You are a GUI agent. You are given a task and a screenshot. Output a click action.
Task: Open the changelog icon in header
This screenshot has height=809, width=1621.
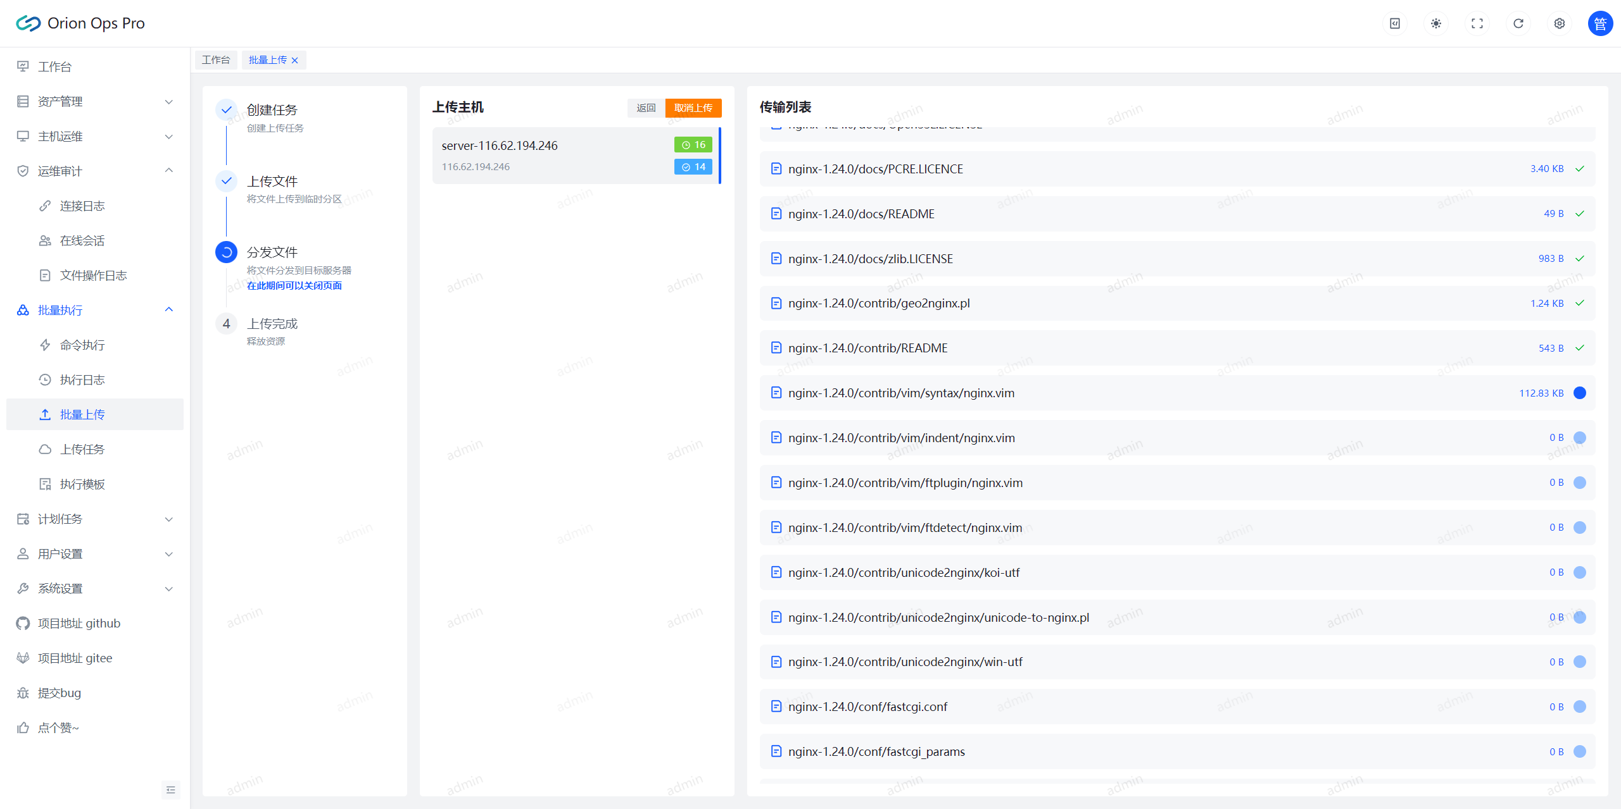pyautogui.click(x=1394, y=23)
